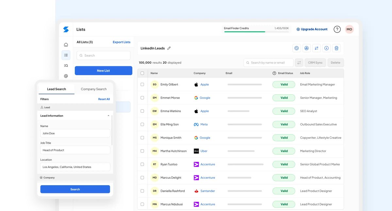Image resolution: width=392 pixels, height=211 pixels.
Task: Click the app logo at top left
Action: [66, 29]
